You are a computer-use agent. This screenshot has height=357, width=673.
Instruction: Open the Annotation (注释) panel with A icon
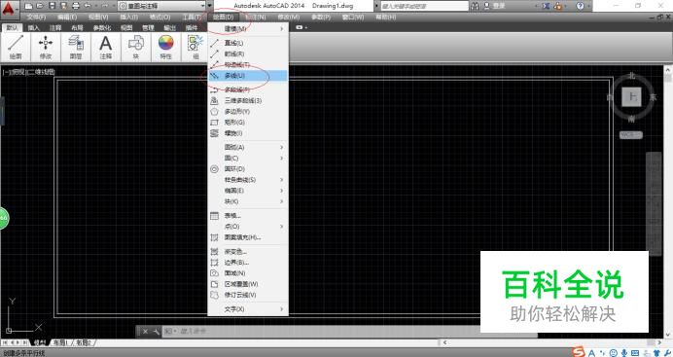coord(106,47)
